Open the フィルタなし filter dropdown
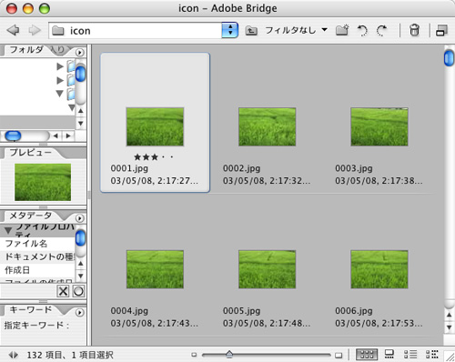 click(297, 30)
